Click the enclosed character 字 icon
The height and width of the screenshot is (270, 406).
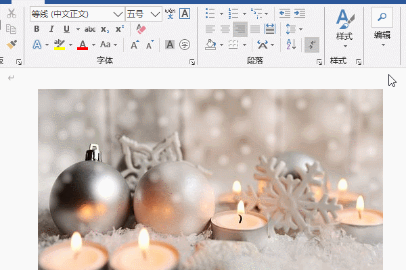185,45
